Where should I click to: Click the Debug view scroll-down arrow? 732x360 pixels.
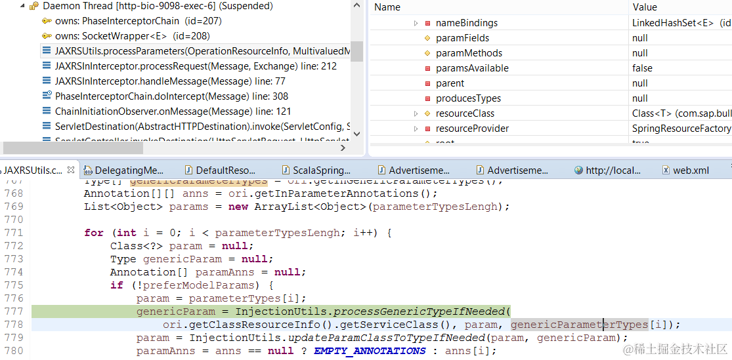point(356,133)
